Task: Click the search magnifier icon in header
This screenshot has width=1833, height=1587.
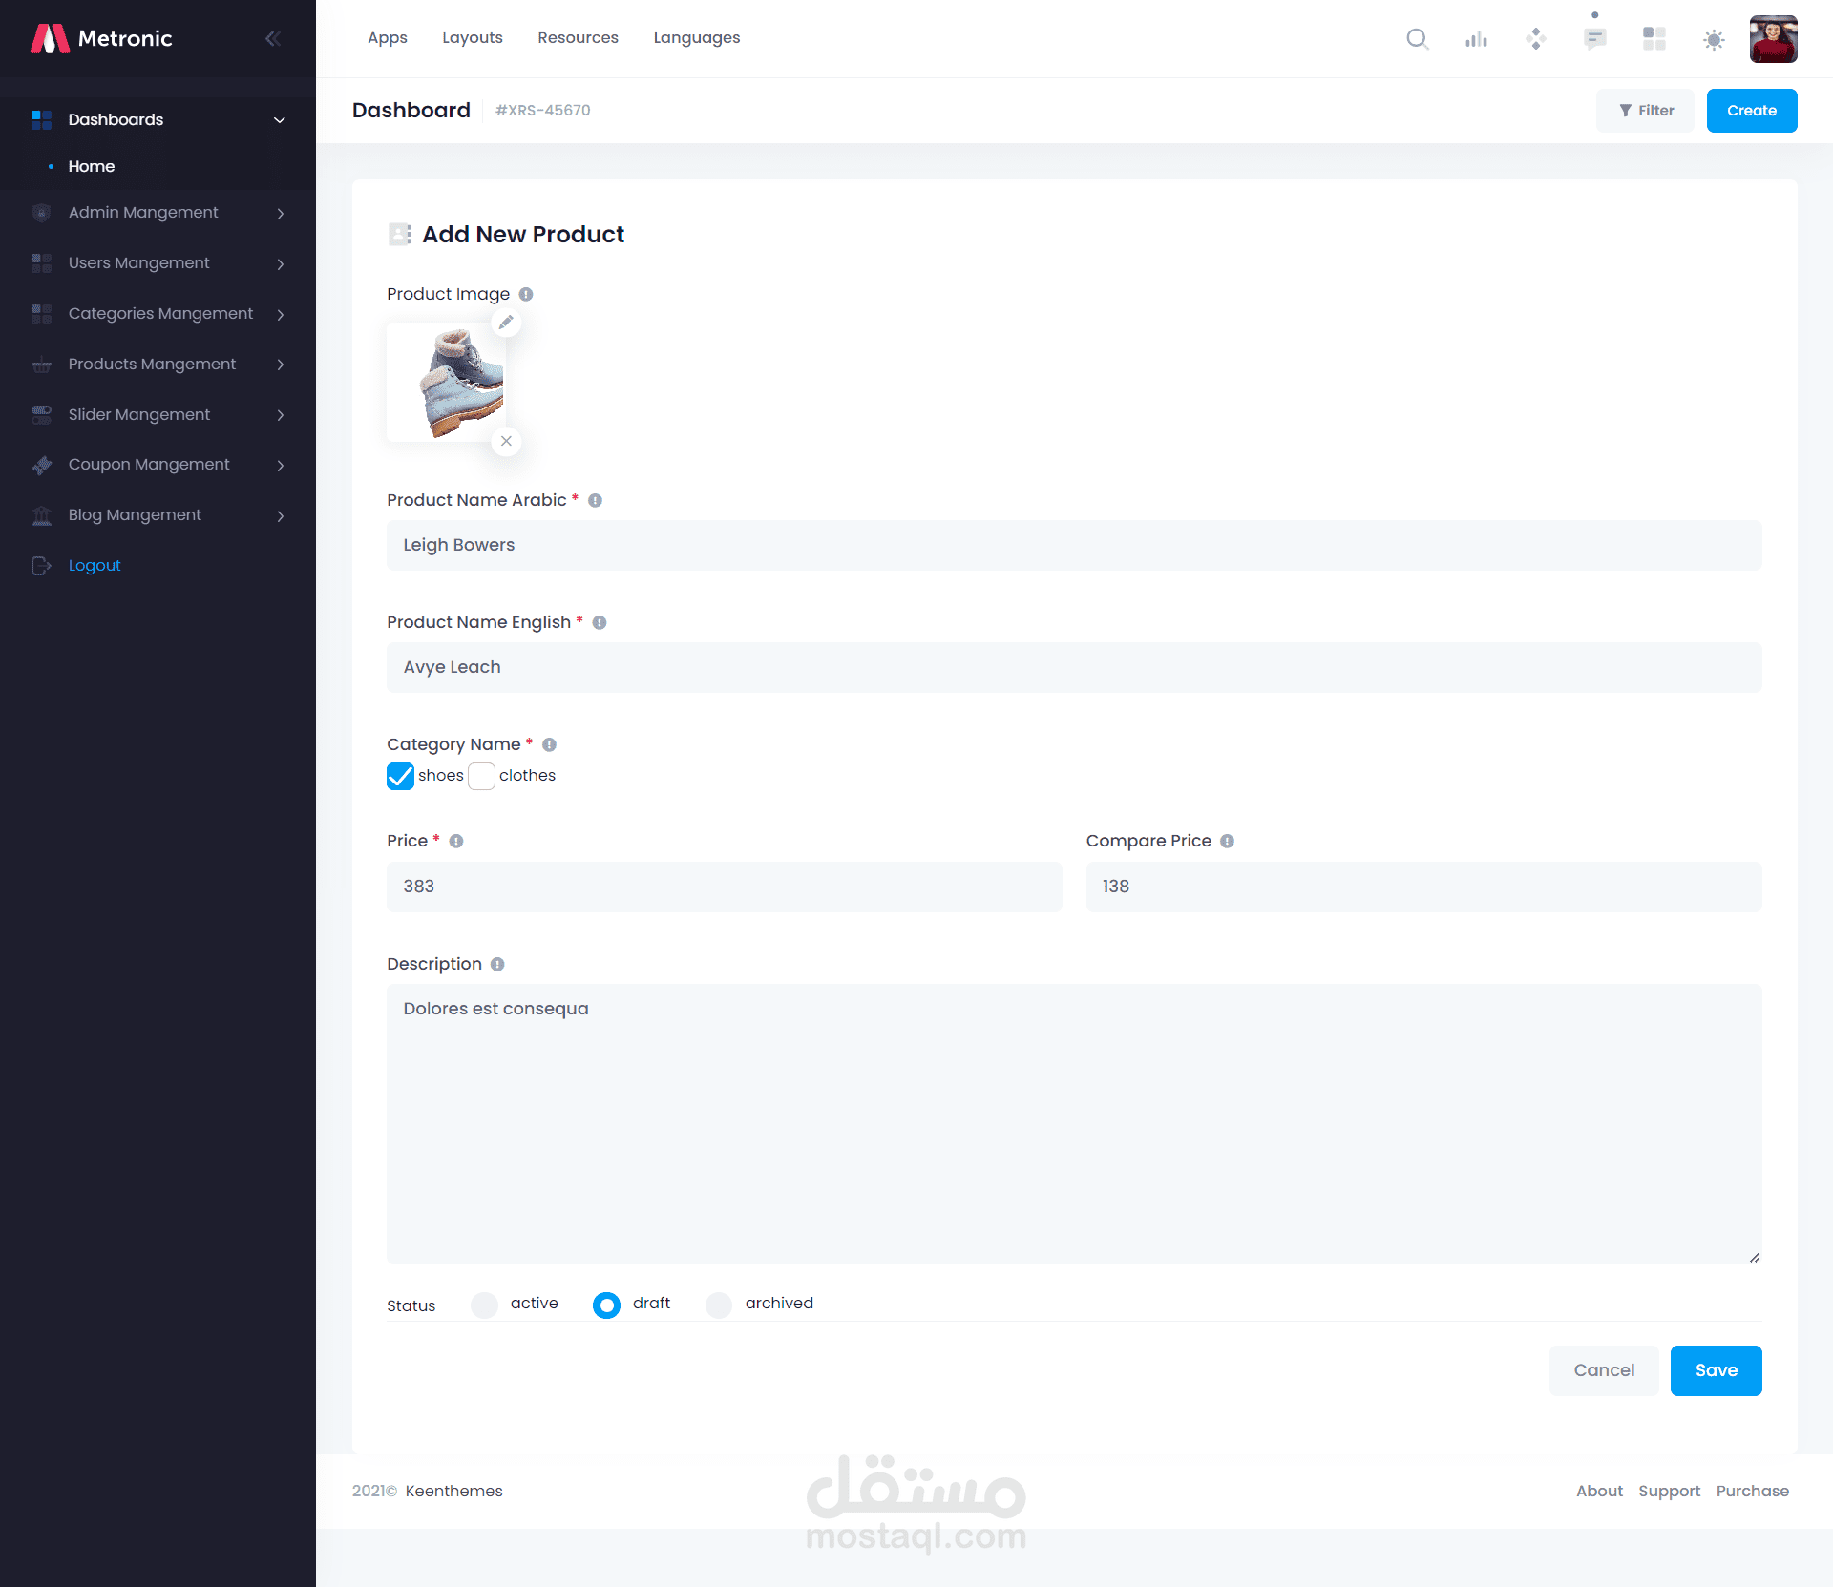Action: coord(1417,39)
